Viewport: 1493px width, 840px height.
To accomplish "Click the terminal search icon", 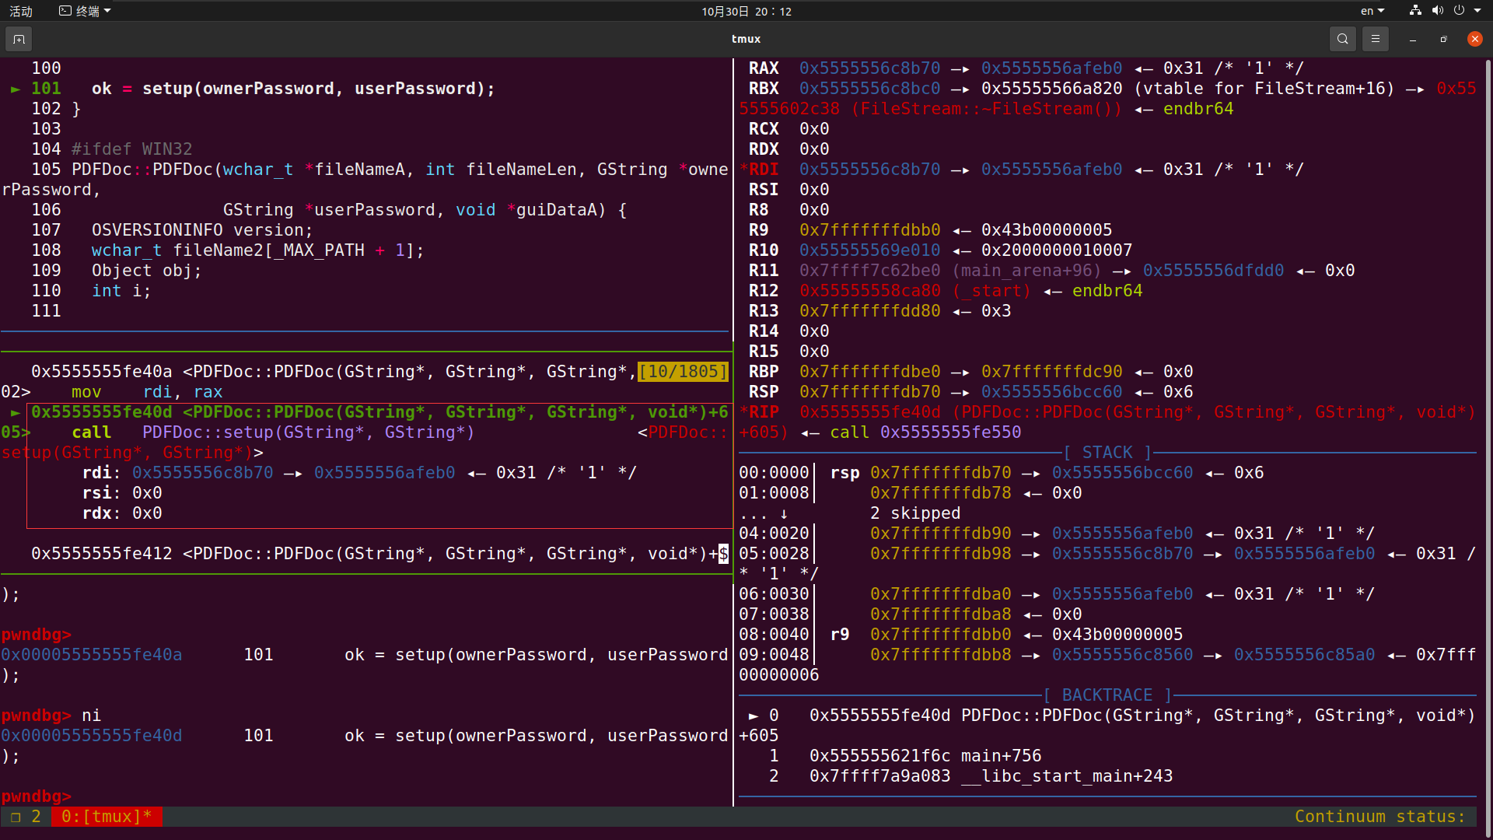I will pos(1342,39).
